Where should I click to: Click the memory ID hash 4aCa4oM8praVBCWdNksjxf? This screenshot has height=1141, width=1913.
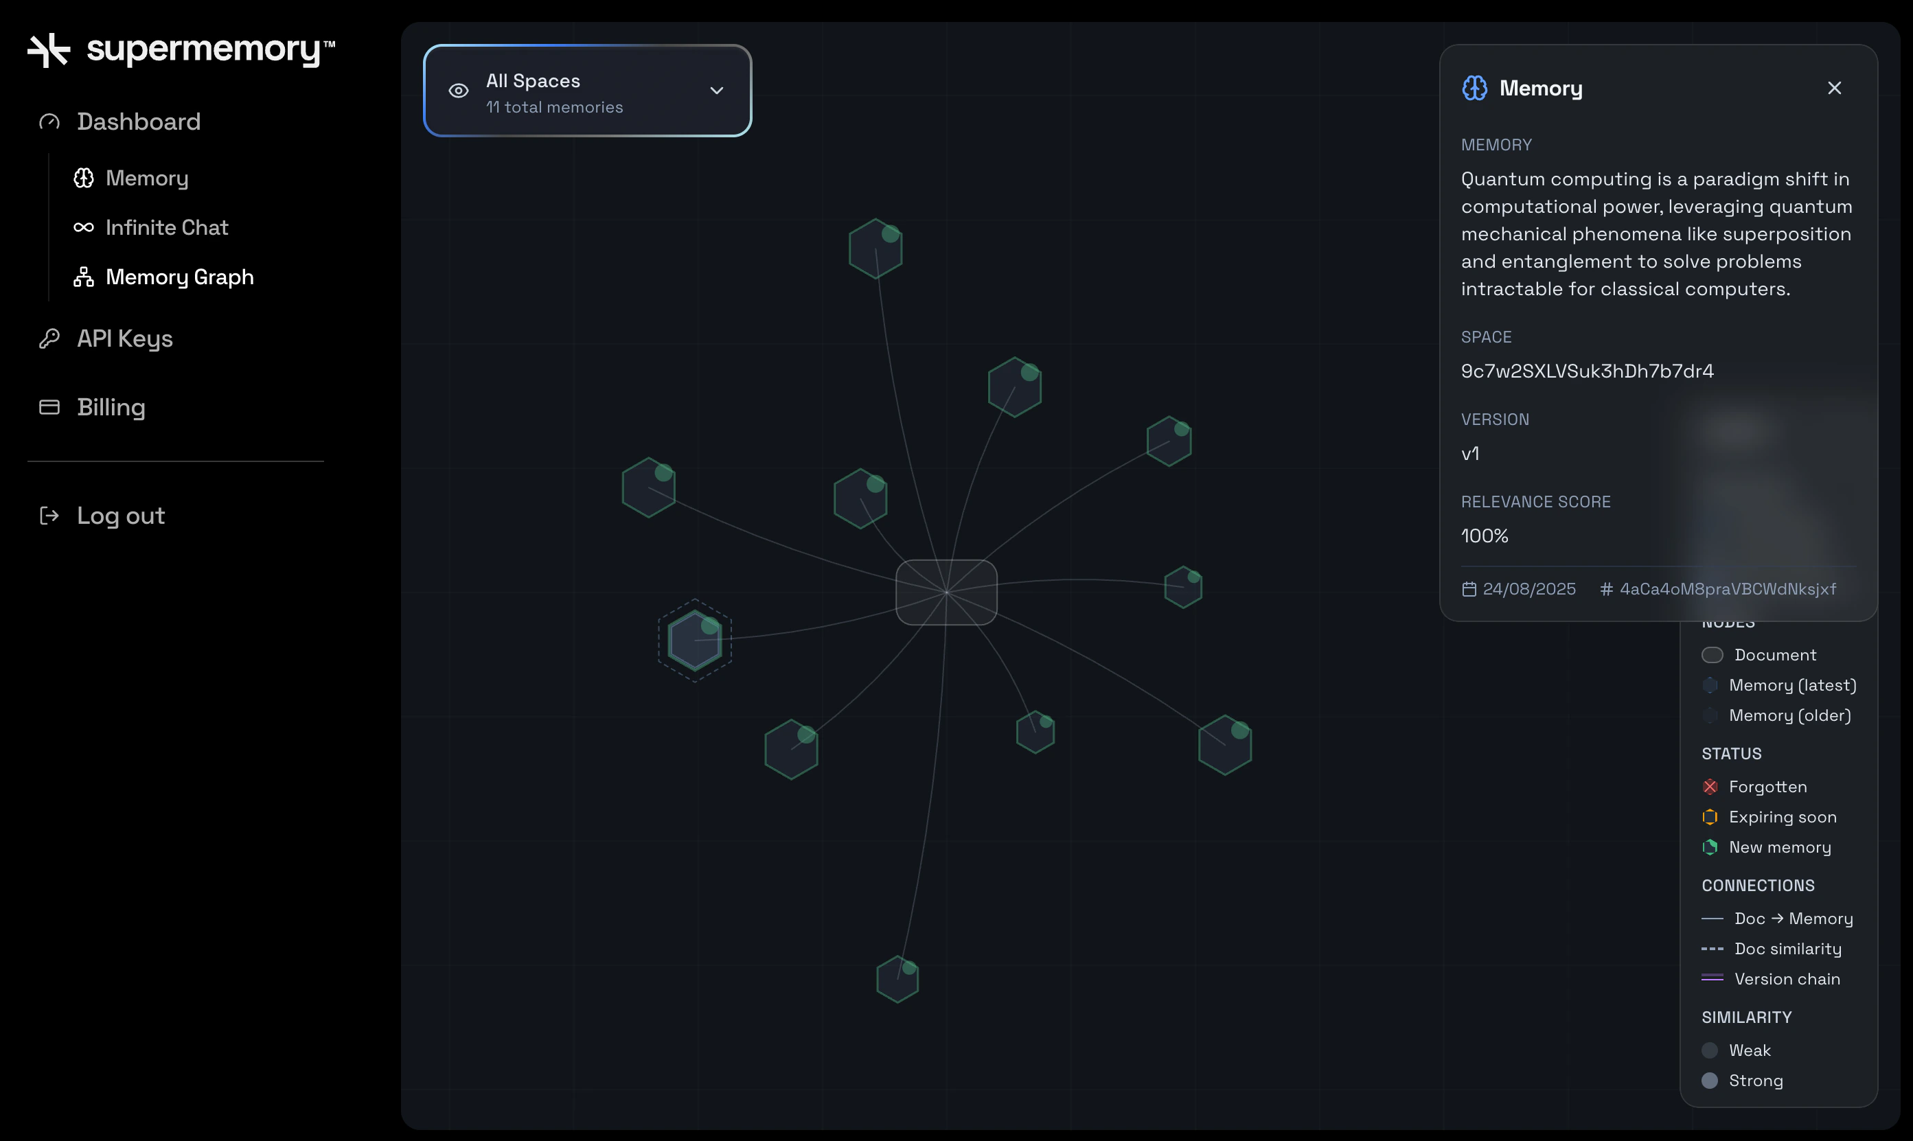(x=1727, y=589)
